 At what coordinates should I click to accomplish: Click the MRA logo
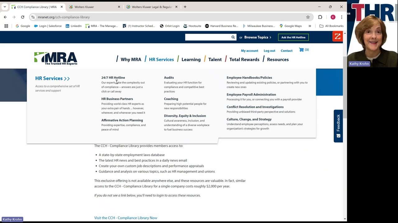click(56, 58)
